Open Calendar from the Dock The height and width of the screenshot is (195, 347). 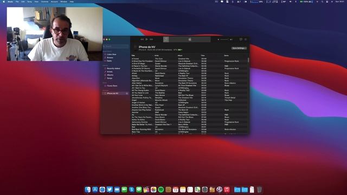[x=176, y=190]
